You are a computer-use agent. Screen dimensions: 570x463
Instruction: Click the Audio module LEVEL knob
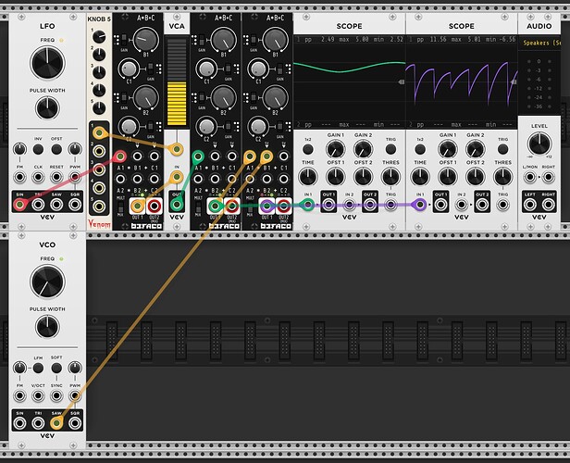click(x=539, y=144)
